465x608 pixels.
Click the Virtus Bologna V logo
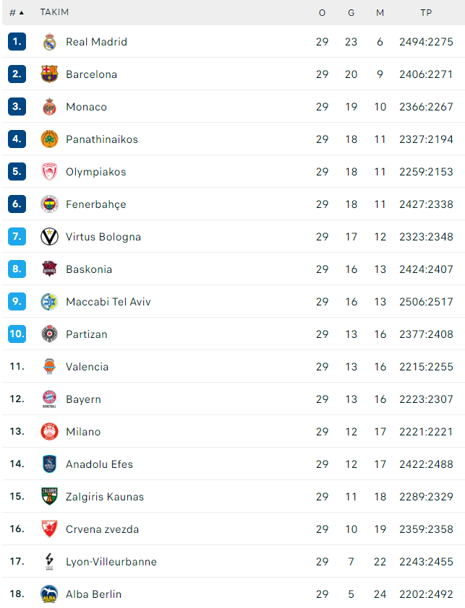[49, 237]
